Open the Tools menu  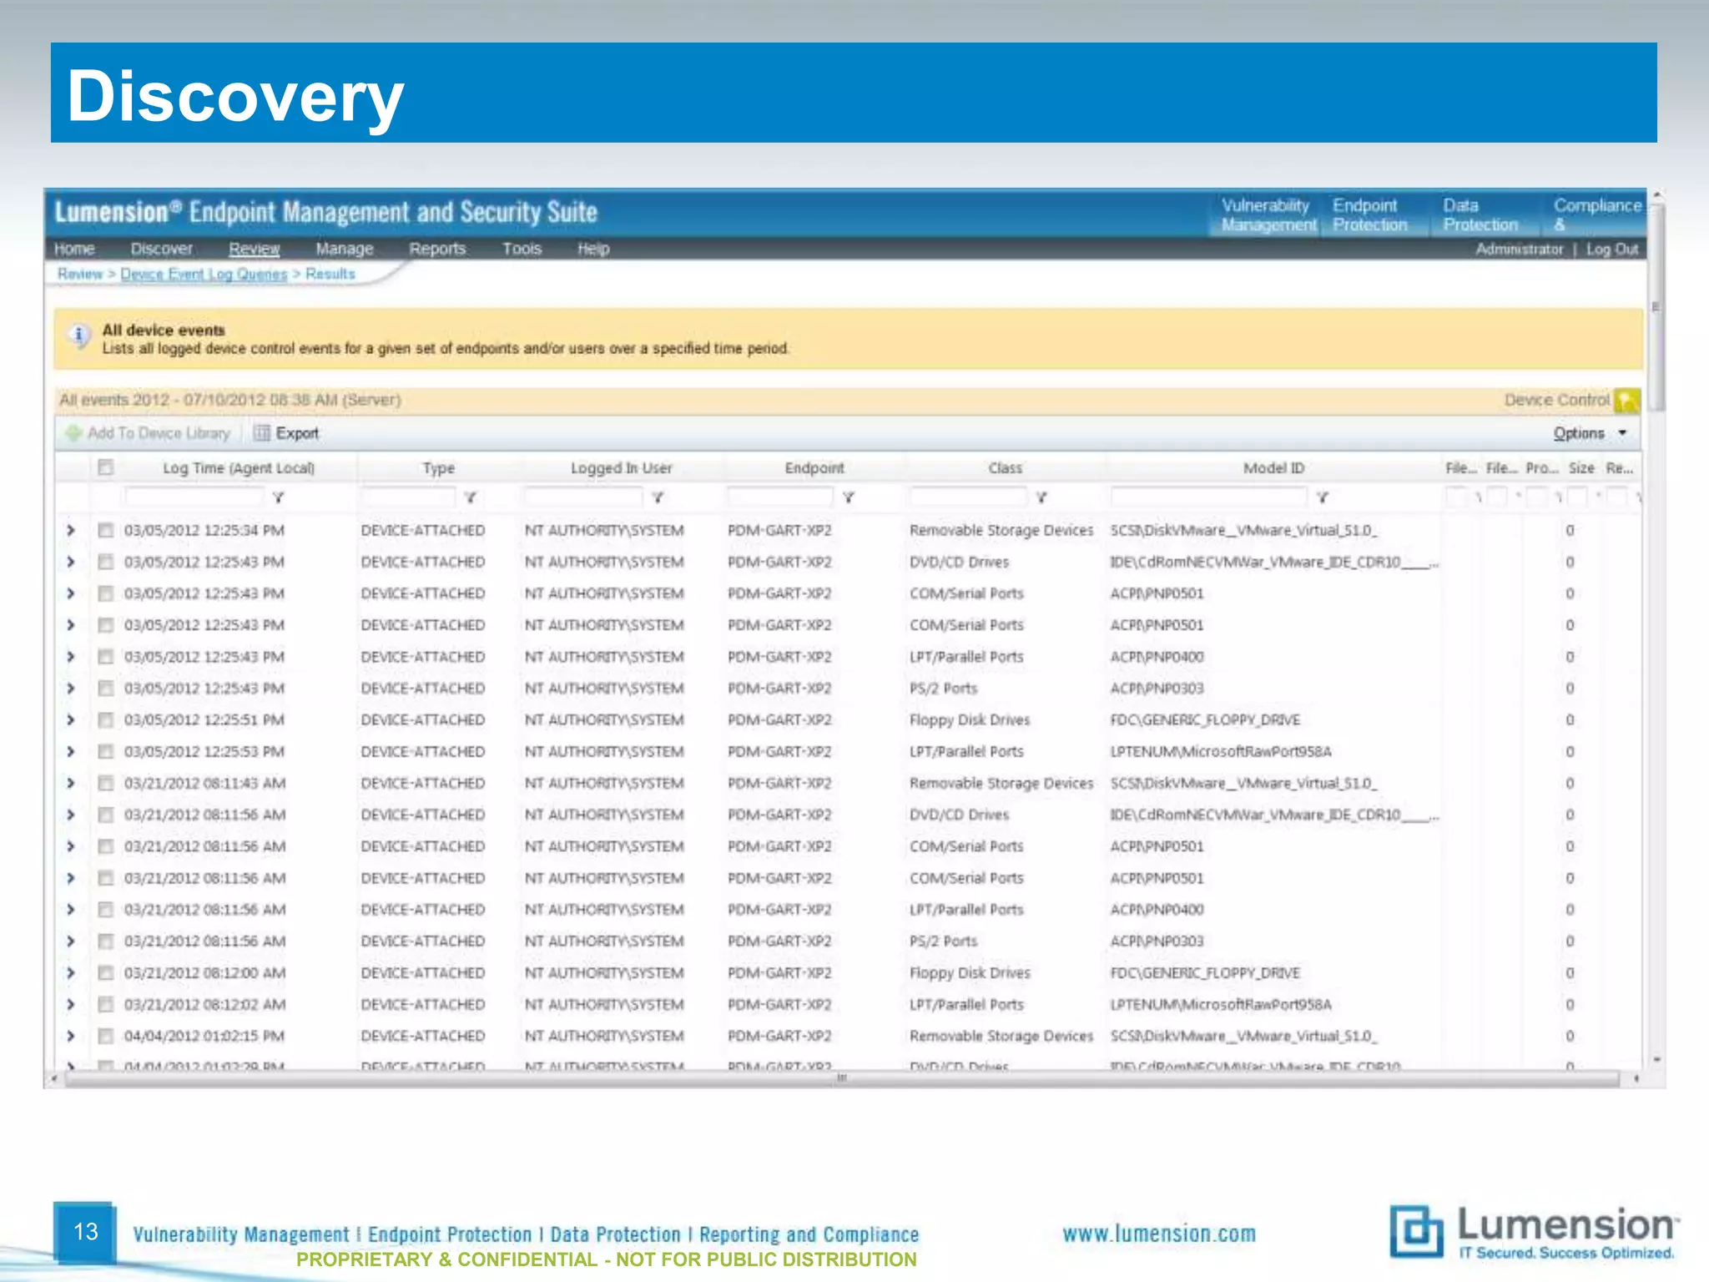pyautogui.click(x=522, y=249)
